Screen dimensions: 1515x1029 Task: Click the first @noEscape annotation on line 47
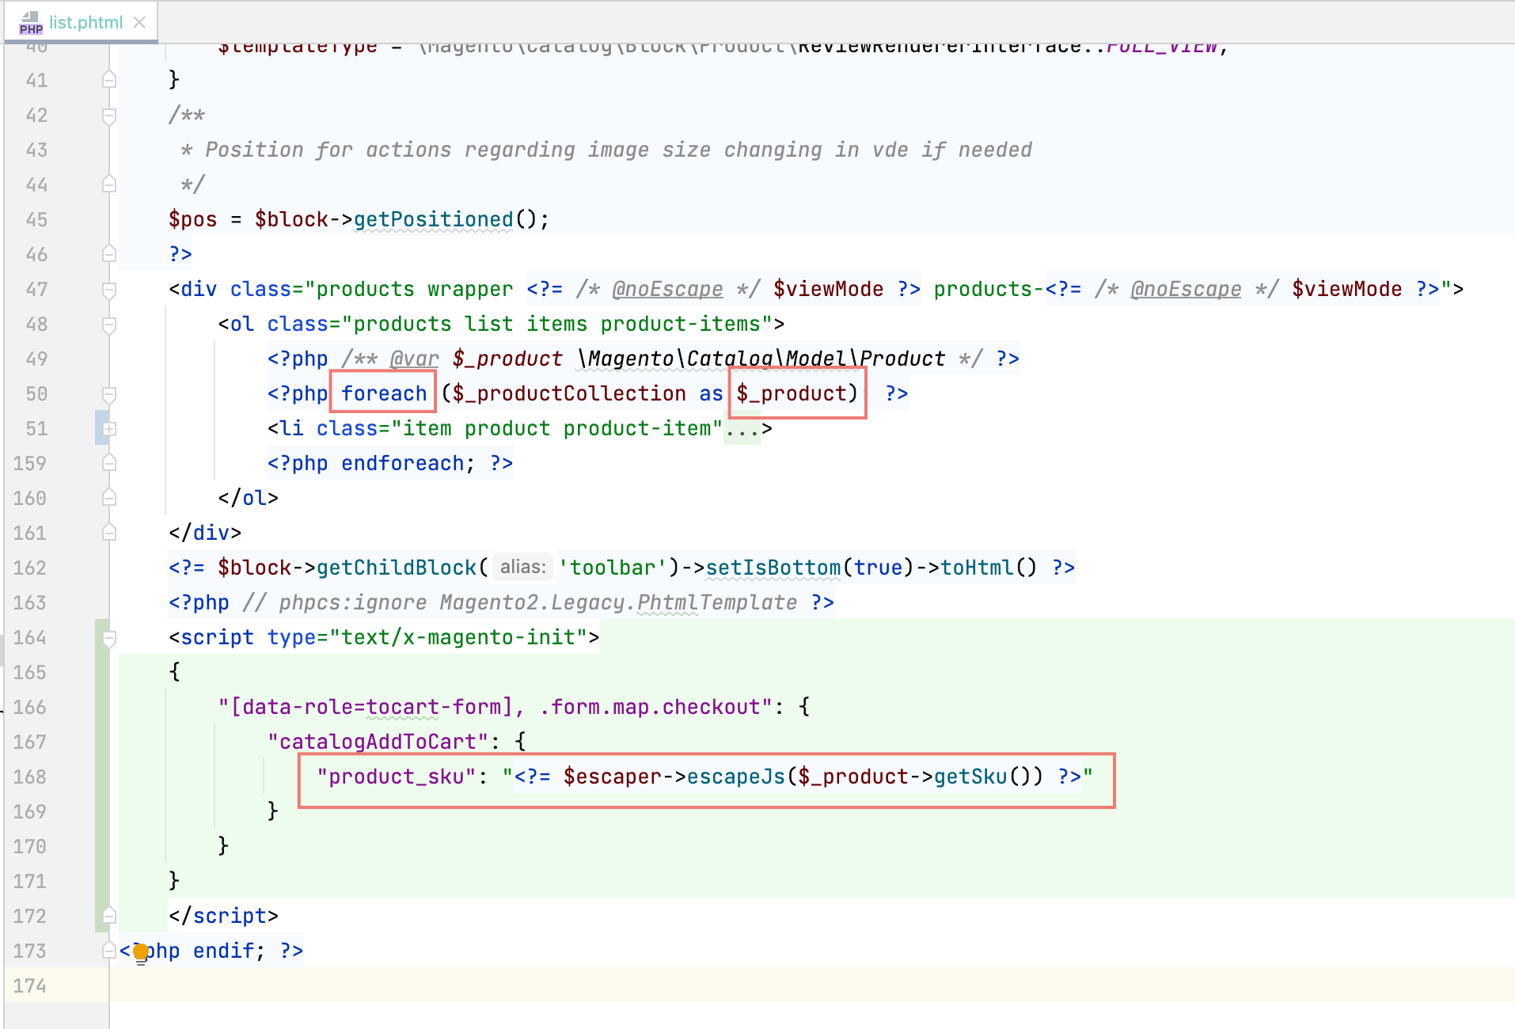pyautogui.click(x=667, y=289)
